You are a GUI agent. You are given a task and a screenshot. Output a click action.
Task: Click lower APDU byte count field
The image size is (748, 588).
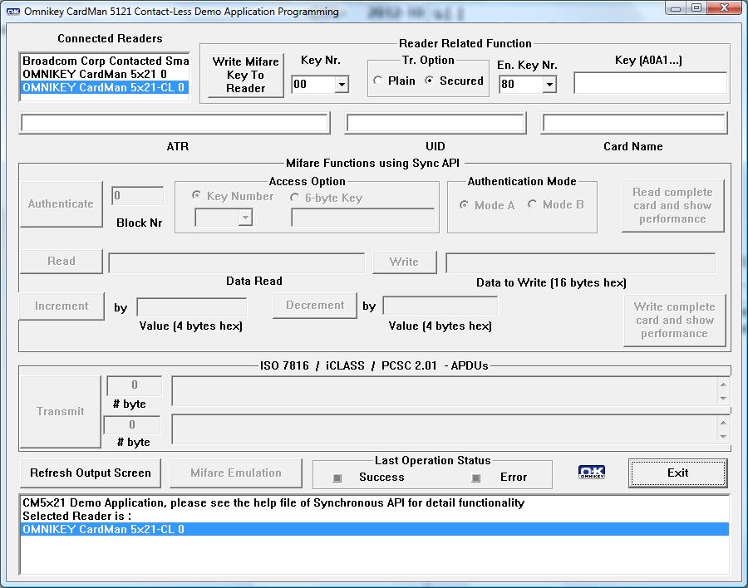[132, 424]
